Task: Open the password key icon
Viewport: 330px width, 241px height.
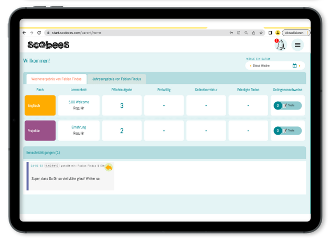Action: (x=231, y=33)
